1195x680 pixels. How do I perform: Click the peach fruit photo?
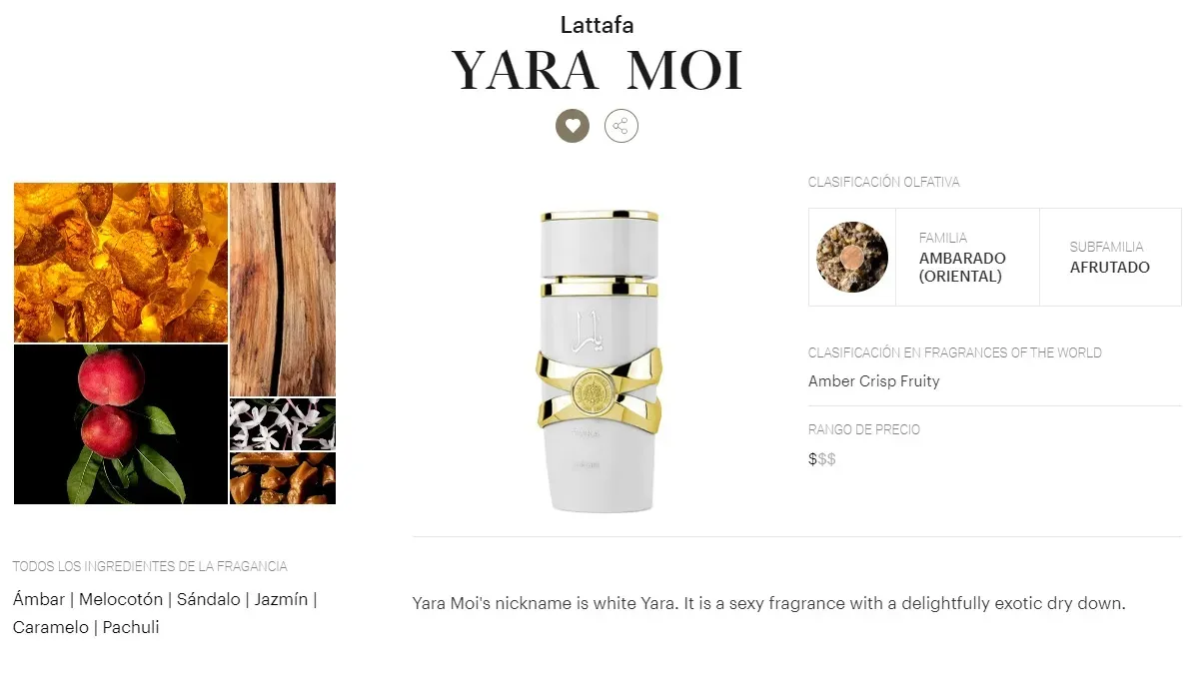121,424
